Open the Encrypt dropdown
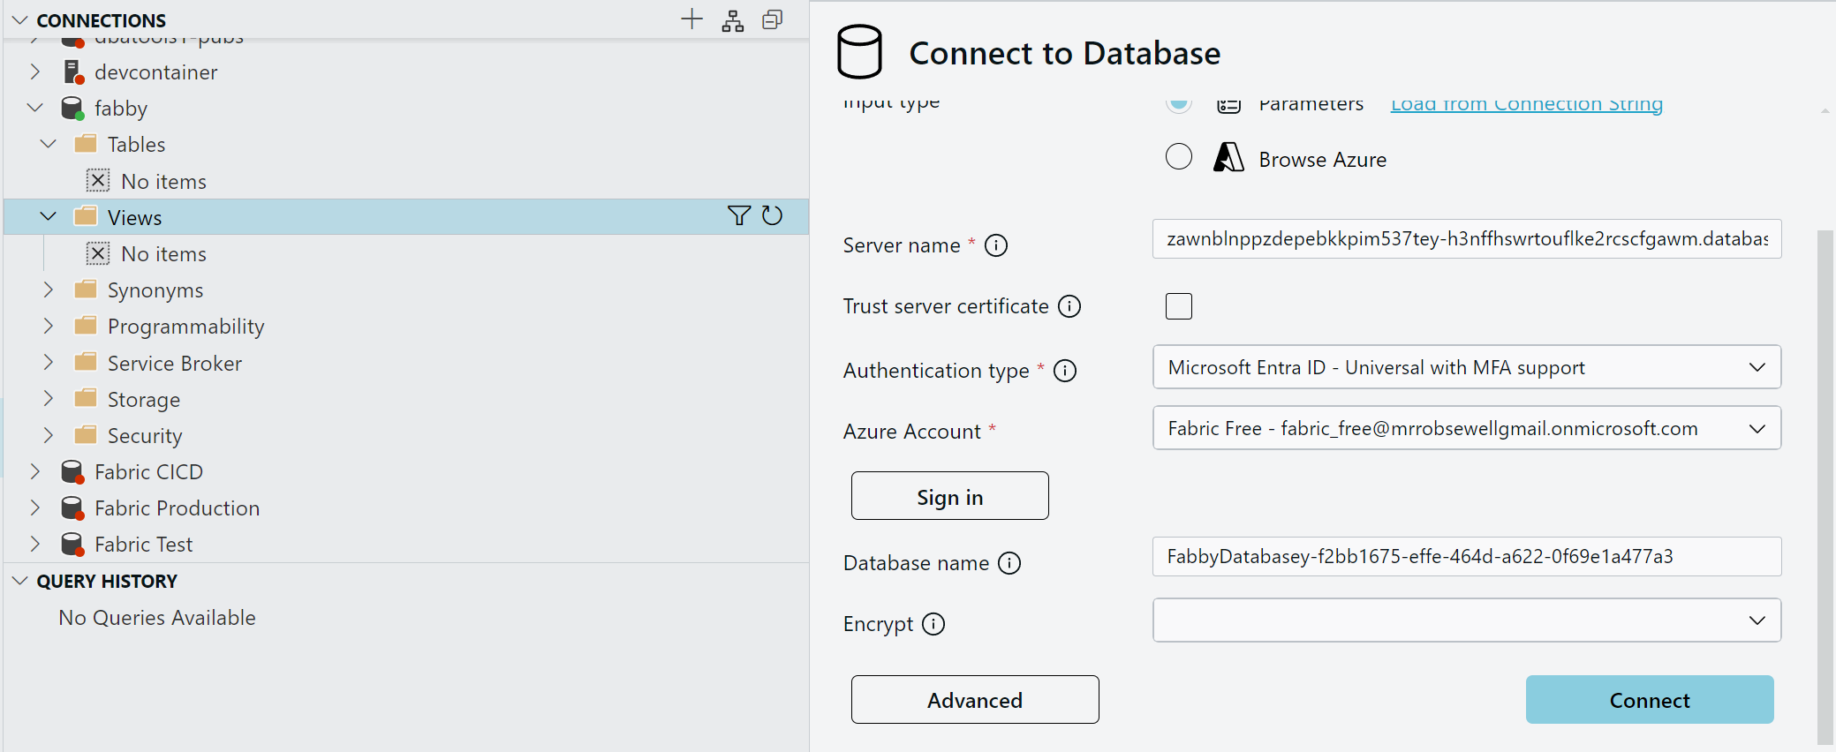Viewport: 1836px width, 752px height. coord(1466,620)
